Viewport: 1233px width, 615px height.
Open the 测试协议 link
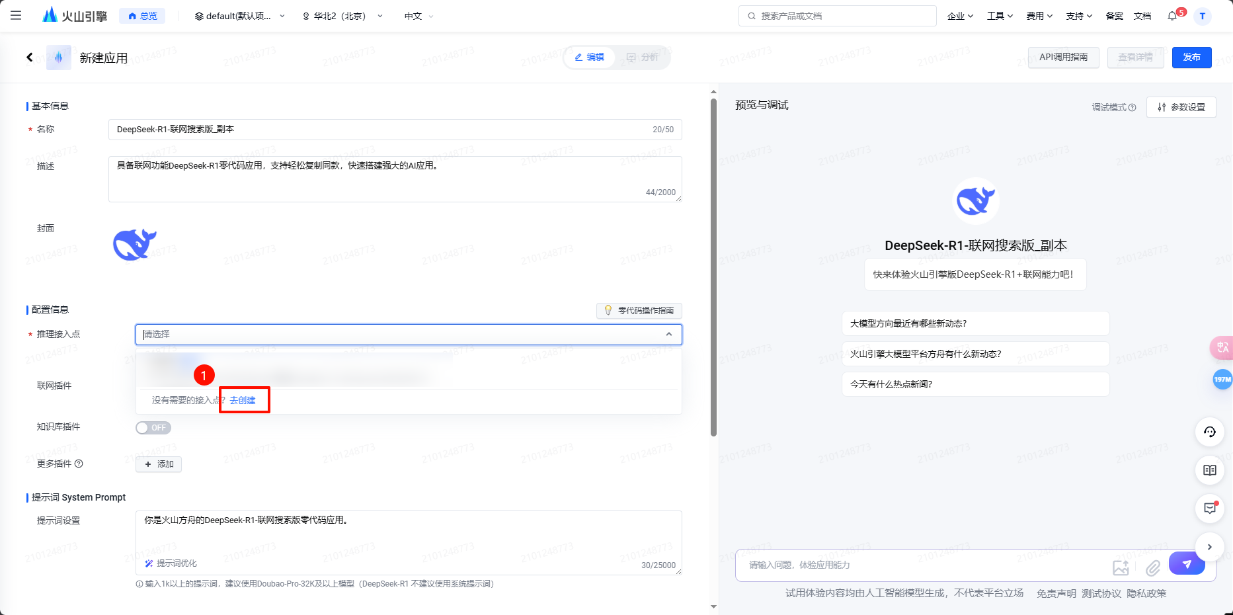coord(1101,594)
